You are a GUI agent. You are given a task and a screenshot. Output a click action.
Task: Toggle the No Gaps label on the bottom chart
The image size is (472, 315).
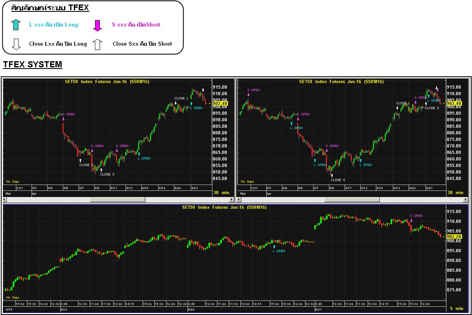pos(13,297)
